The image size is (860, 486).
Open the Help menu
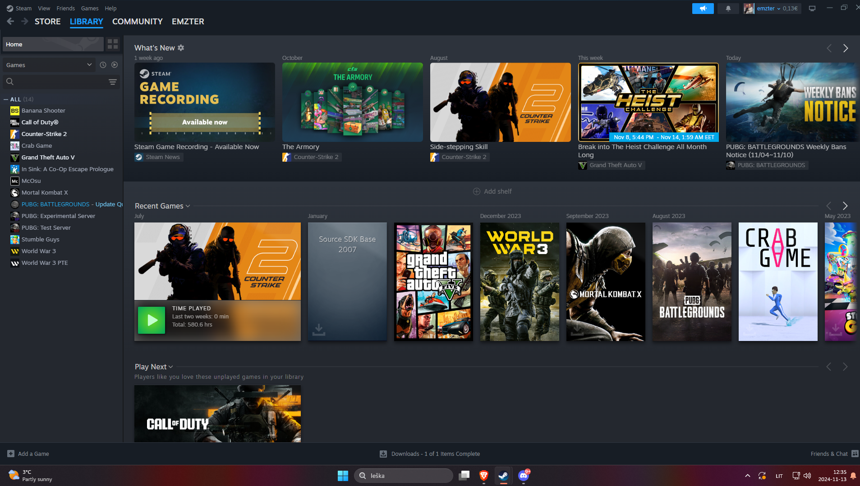(110, 8)
